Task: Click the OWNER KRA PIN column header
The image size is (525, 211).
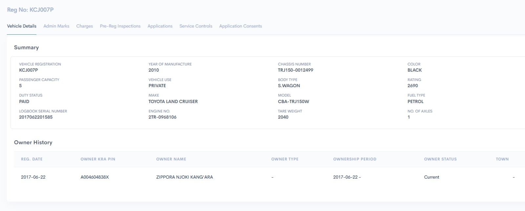Action: 98,159
